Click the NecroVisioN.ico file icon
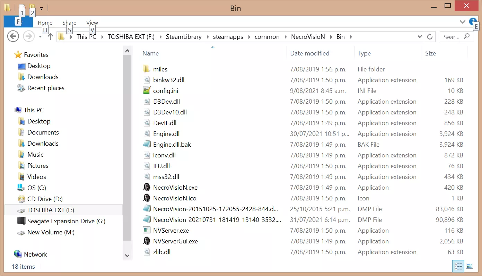This screenshot has height=276, width=482. click(147, 198)
